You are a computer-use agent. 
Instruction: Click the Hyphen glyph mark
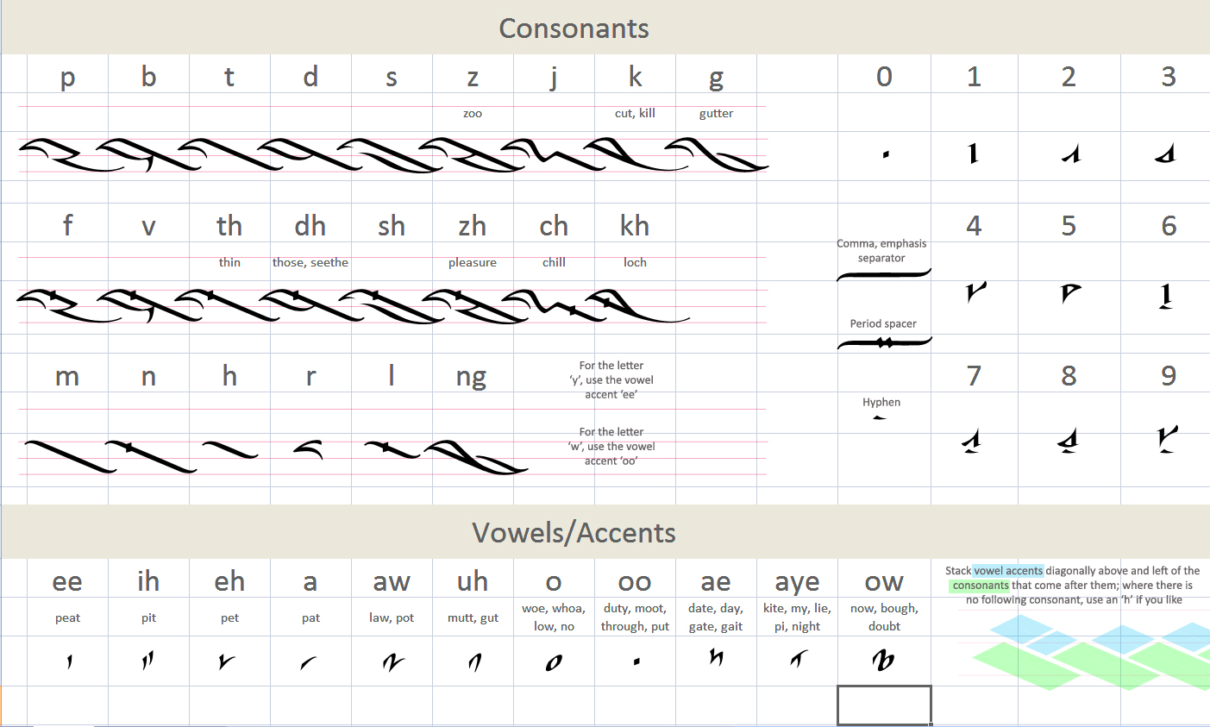(879, 417)
